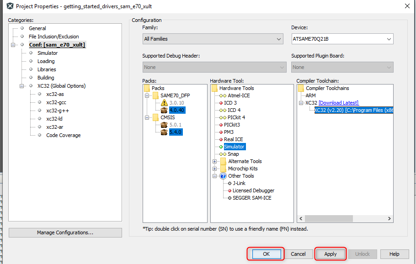
Task: Open the General category
Action: click(37, 28)
